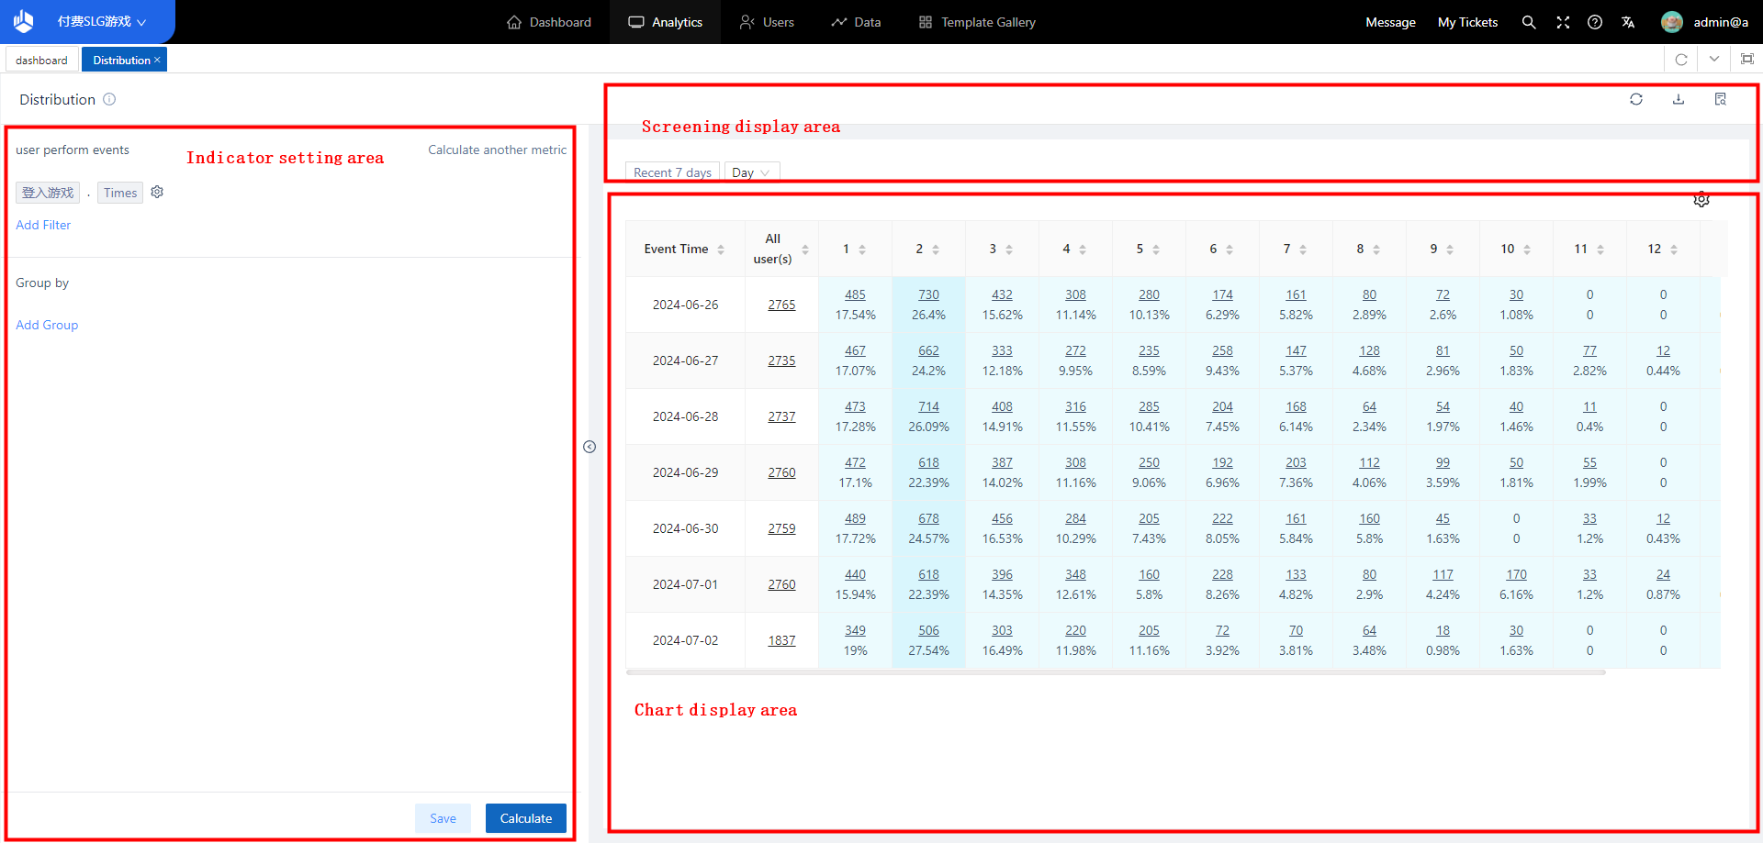
Task: Collapse the indicator settings panel arrow
Action: [590, 447]
